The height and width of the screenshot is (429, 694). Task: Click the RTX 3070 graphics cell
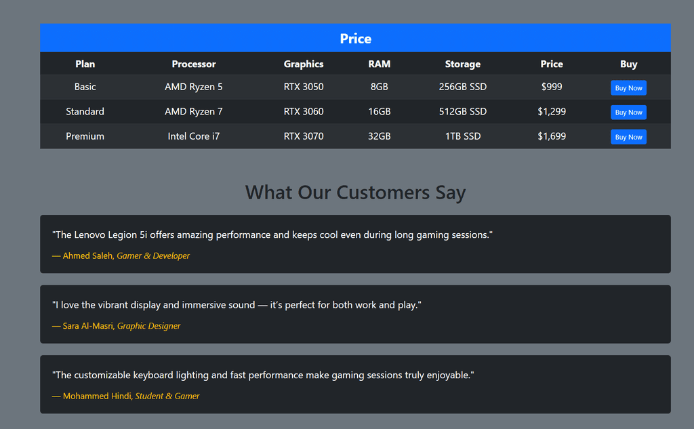click(304, 136)
